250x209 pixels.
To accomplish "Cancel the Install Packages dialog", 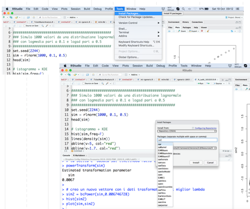I will (x=210, y=162).
